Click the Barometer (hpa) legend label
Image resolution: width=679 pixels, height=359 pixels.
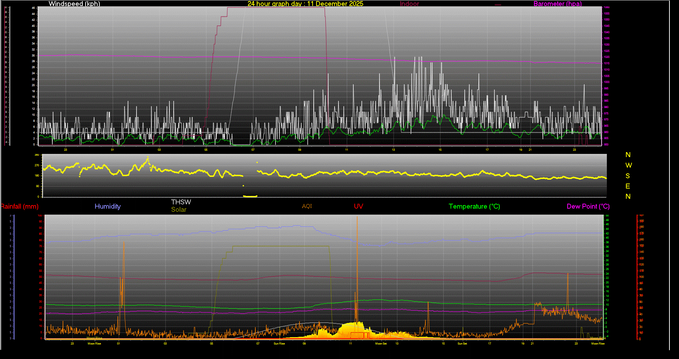click(x=557, y=4)
